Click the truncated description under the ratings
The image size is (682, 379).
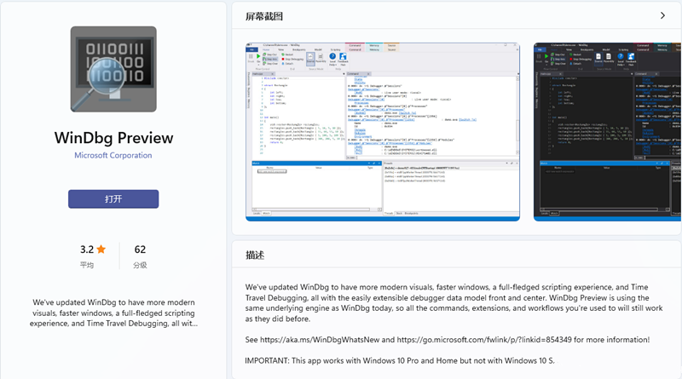(x=113, y=313)
